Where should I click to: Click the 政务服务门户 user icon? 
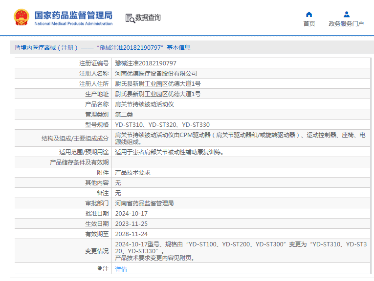point(346,15)
